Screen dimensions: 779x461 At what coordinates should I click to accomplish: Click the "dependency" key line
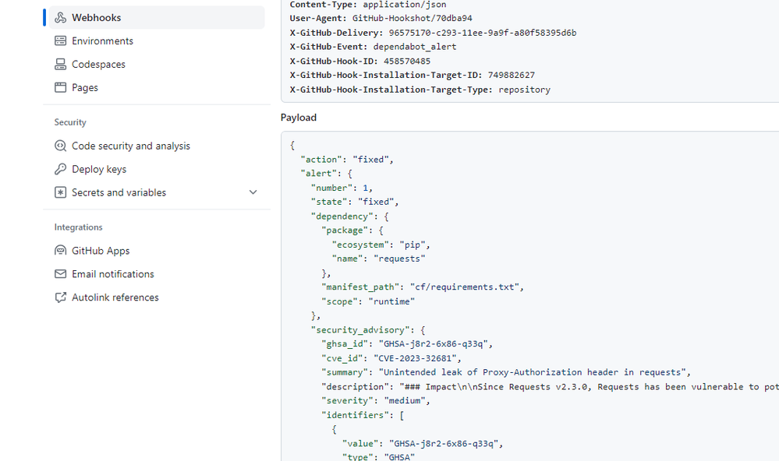pos(350,216)
